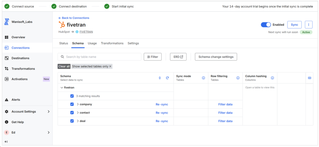The image size is (319, 147).
Task: Select the Schema tab
Action: tap(78, 43)
